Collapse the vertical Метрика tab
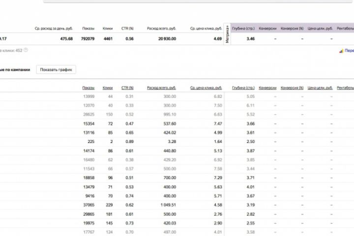Viewport: 354px width, 236px height. [x=227, y=34]
